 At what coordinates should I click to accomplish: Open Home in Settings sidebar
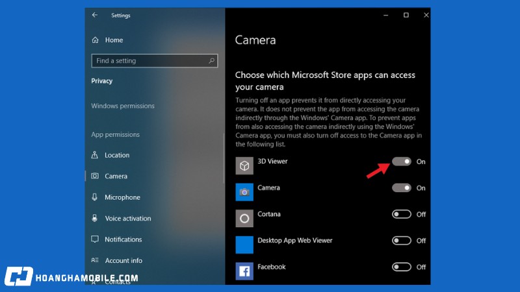pos(114,40)
